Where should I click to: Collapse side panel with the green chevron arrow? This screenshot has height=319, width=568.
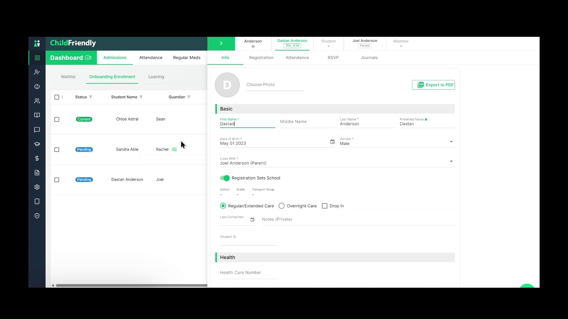221,43
